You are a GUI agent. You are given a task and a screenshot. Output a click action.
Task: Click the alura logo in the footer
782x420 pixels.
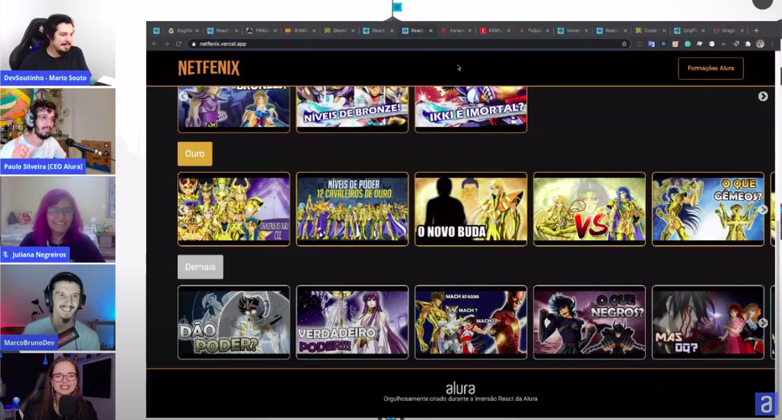click(x=460, y=388)
